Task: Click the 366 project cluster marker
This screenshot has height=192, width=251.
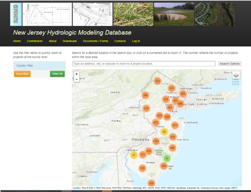Action: 146,95
